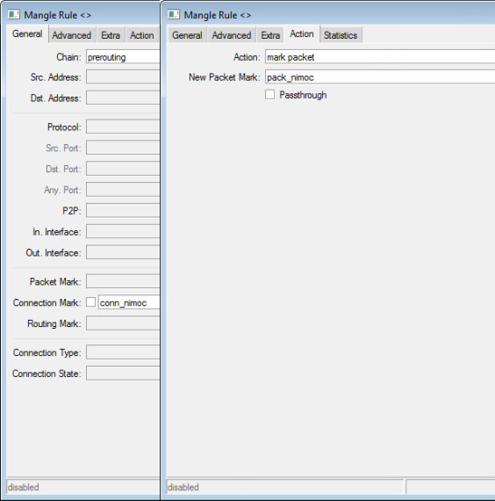Click the right Mangle Rule window icon

coord(174,15)
